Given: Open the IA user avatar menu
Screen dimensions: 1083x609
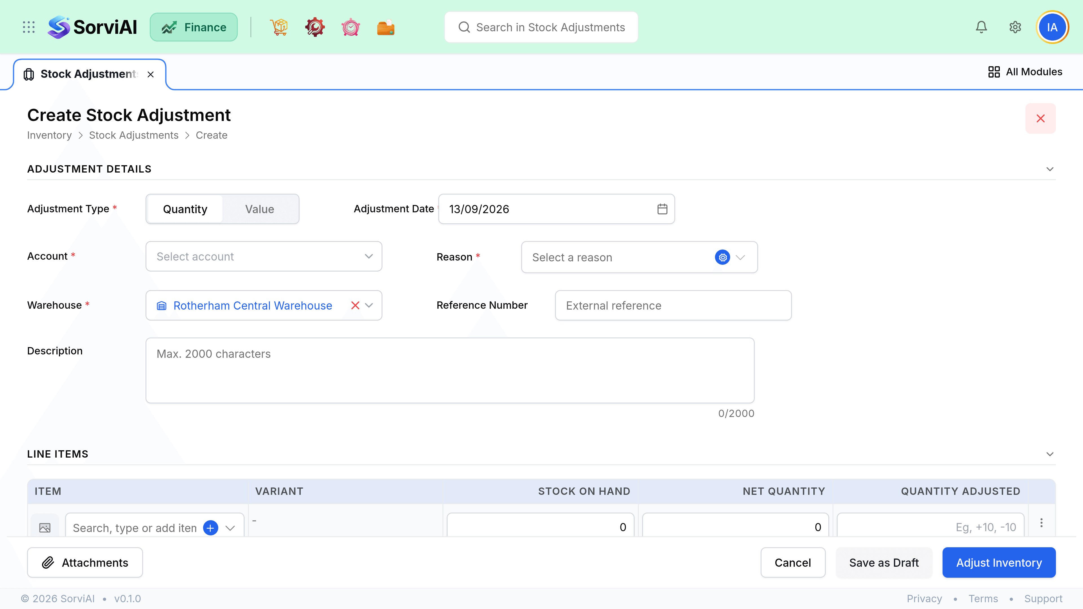Looking at the screenshot, I should (x=1052, y=27).
